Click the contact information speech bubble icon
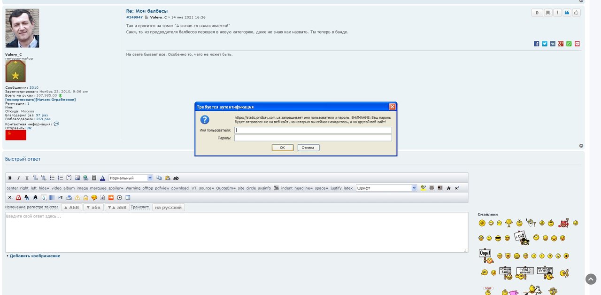 [x=56, y=124]
